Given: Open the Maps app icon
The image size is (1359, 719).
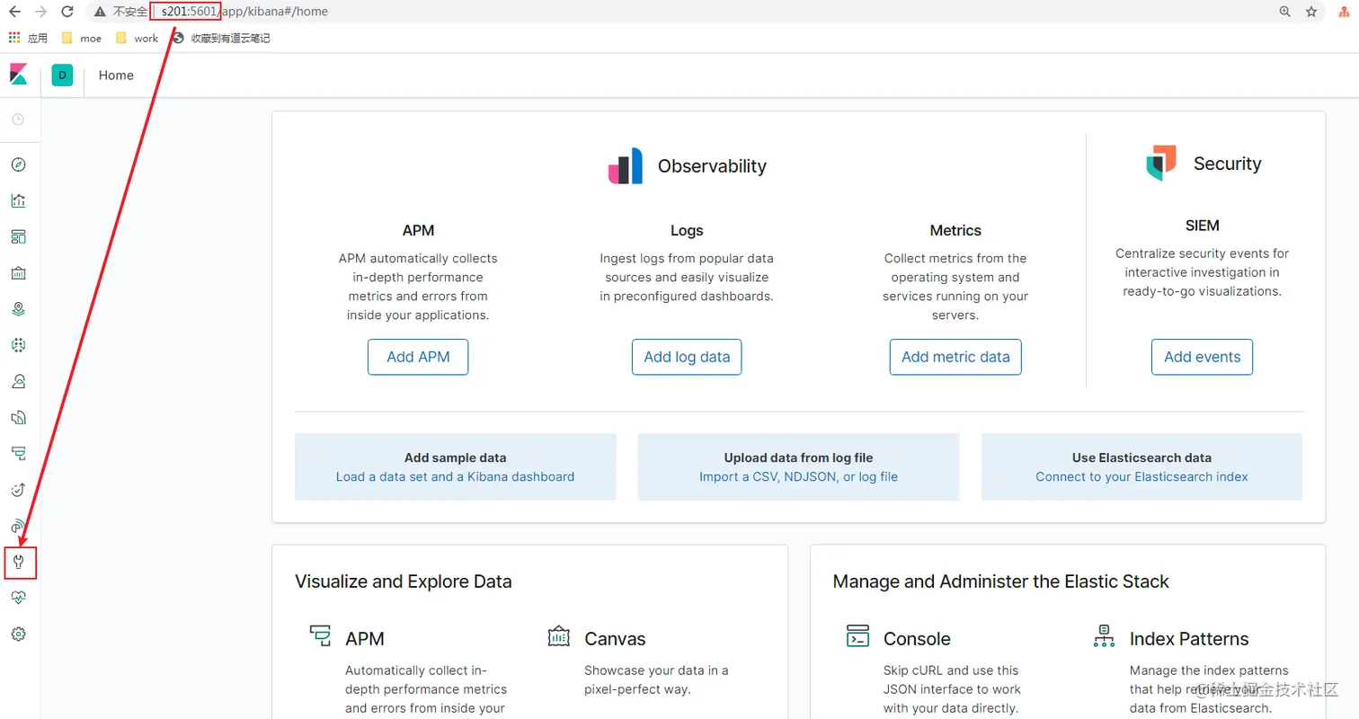Looking at the screenshot, I should [x=18, y=309].
